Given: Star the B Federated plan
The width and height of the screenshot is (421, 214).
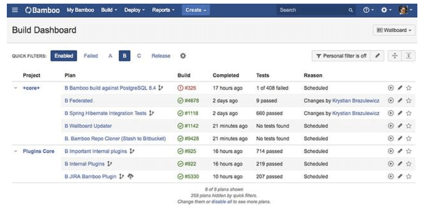Looking at the screenshot, I should tap(409, 101).
